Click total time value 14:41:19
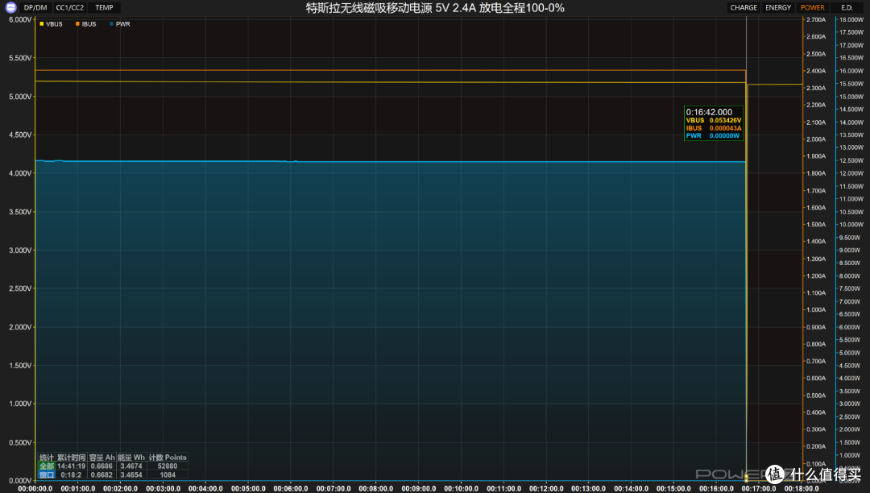The width and height of the screenshot is (870, 493). tap(72, 466)
